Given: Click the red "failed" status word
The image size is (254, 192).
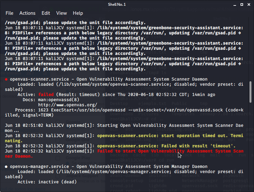Looking at the screenshot, I should tap(46, 94).
